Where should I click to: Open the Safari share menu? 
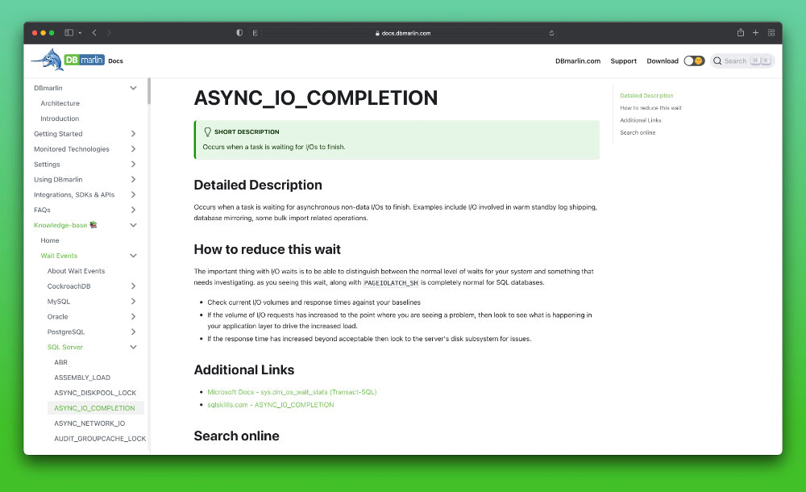pos(740,33)
